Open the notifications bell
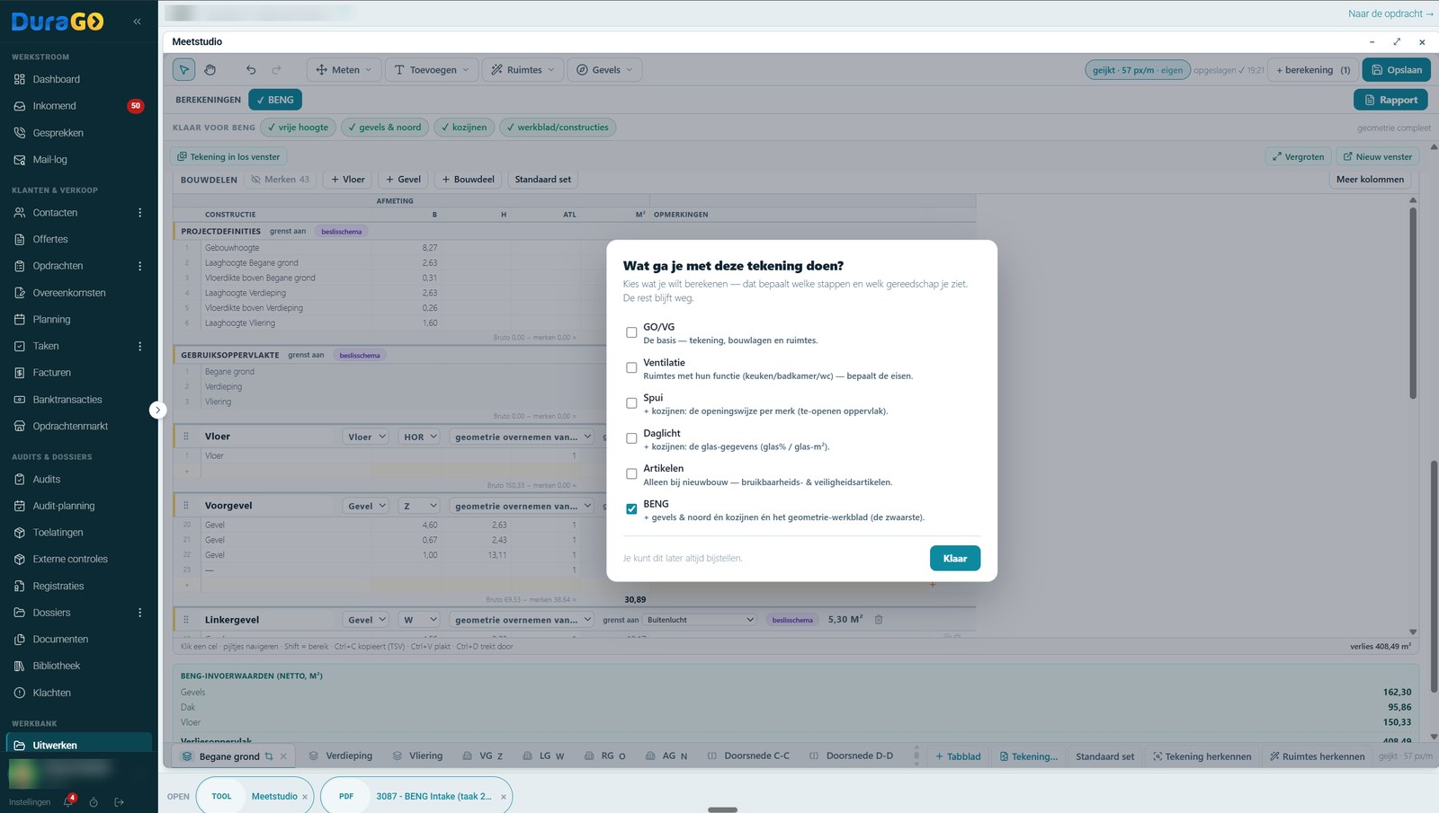The image size is (1439, 813). pos(68,801)
